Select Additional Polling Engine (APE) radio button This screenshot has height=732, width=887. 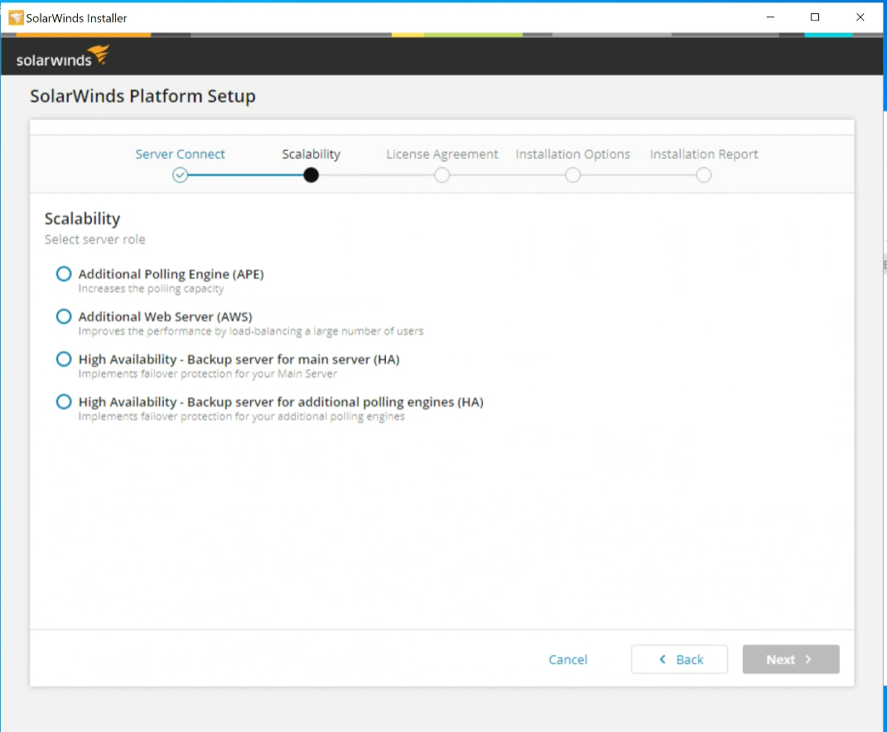(63, 274)
